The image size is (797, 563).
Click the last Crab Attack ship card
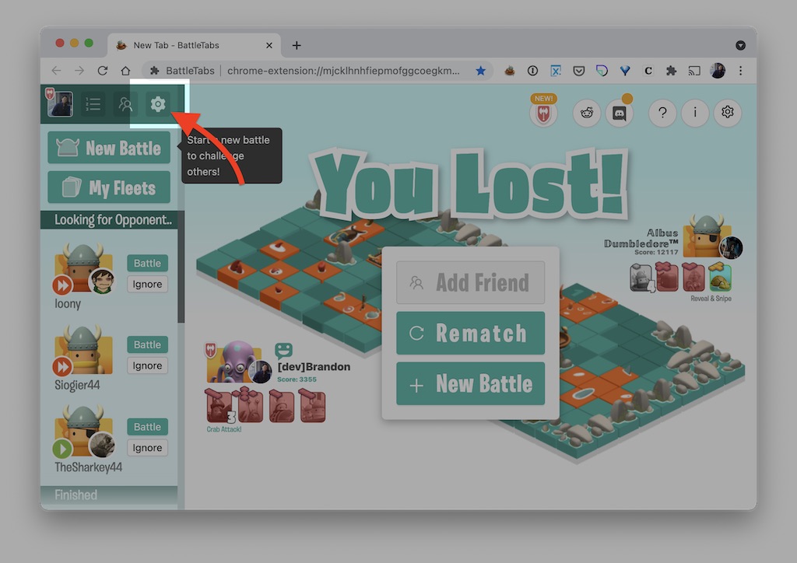point(312,405)
